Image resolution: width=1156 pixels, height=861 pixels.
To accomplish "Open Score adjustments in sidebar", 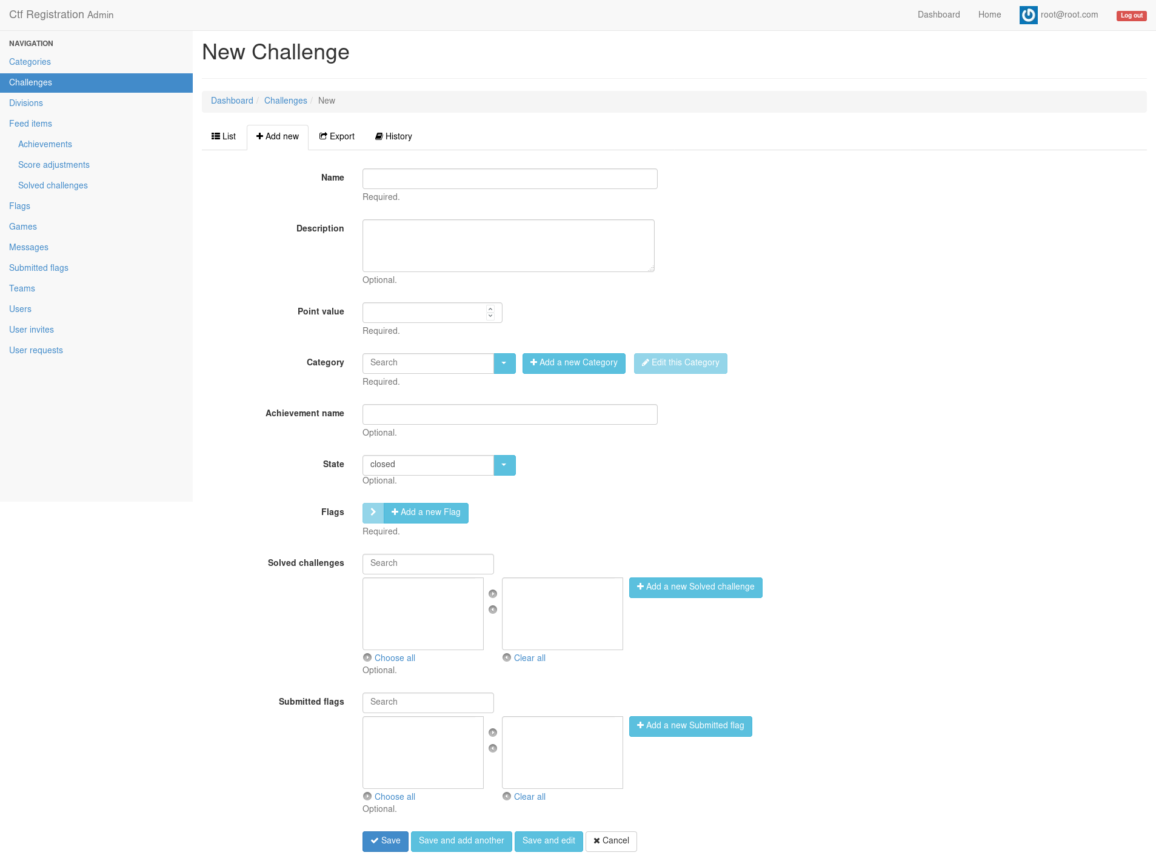I will (x=96, y=165).
